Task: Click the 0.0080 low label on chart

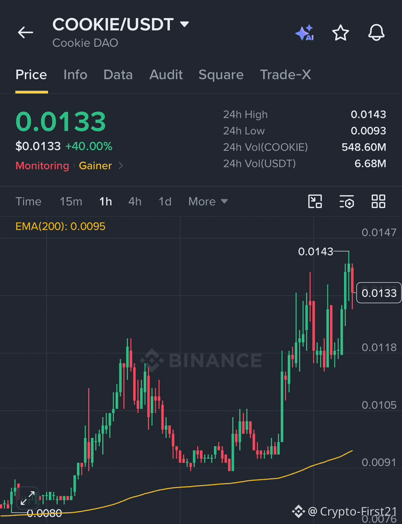Action: (x=45, y=513)
